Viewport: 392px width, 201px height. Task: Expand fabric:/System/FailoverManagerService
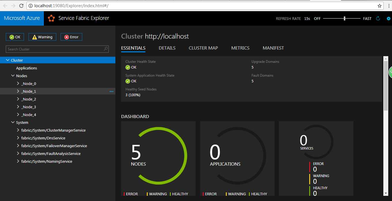18,146
